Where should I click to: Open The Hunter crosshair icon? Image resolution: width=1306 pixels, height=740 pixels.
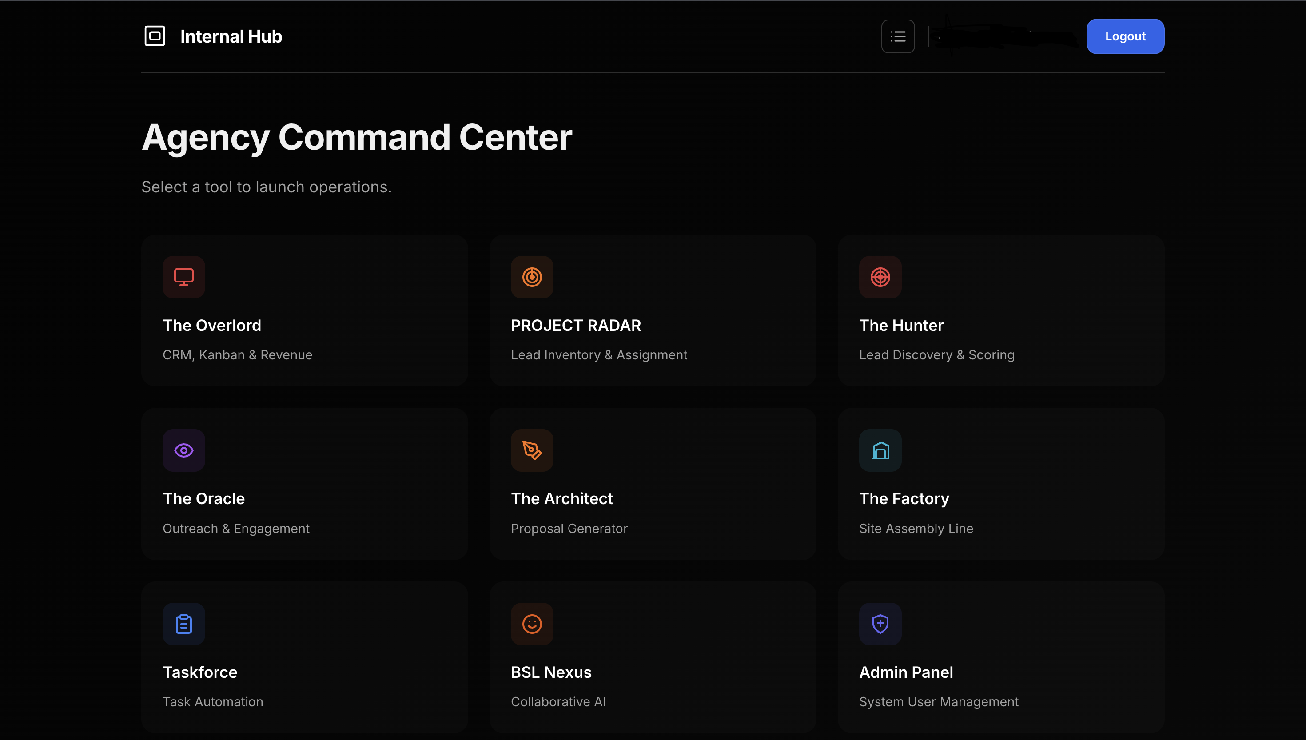coord(880,277)
